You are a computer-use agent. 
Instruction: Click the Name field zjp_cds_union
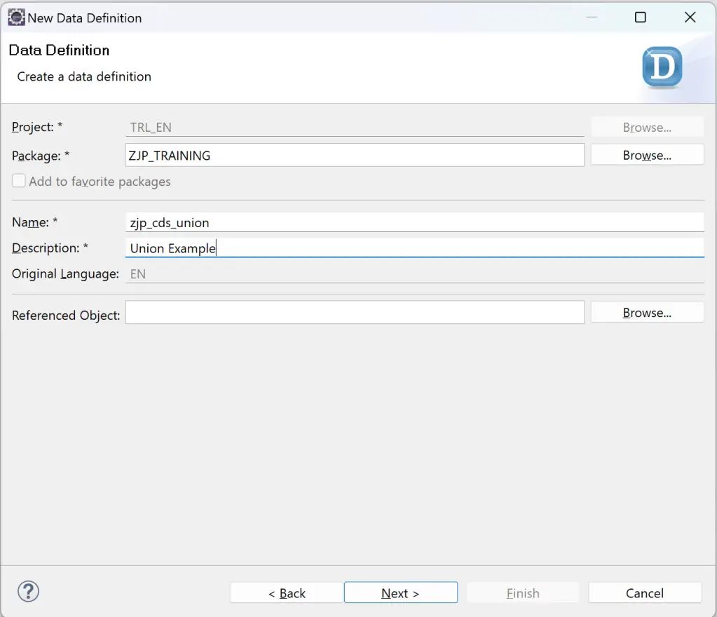pos(415,222)
